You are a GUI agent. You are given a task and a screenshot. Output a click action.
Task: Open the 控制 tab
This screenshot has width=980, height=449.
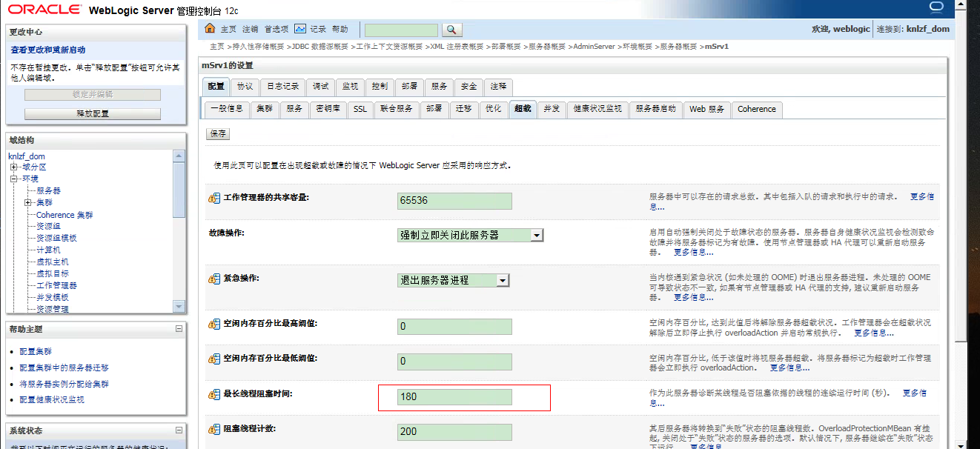click(380, 86)
